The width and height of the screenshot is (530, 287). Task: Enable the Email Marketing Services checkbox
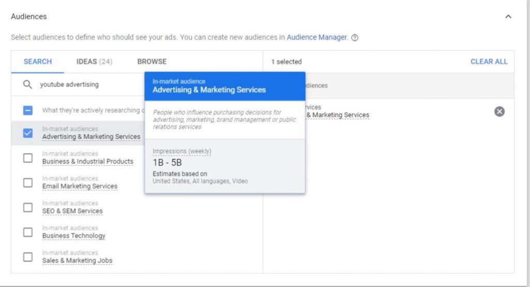click(28, 183)
